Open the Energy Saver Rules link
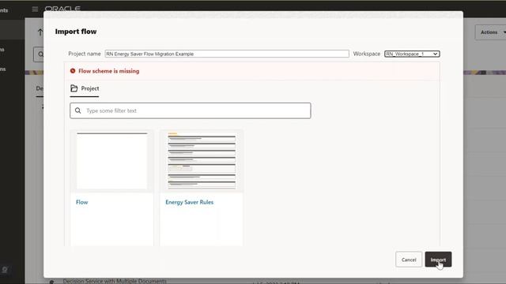506x284 pixels. point(190,202)
